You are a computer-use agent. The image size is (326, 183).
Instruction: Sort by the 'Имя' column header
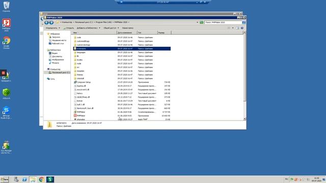click(x=94, y=33)
